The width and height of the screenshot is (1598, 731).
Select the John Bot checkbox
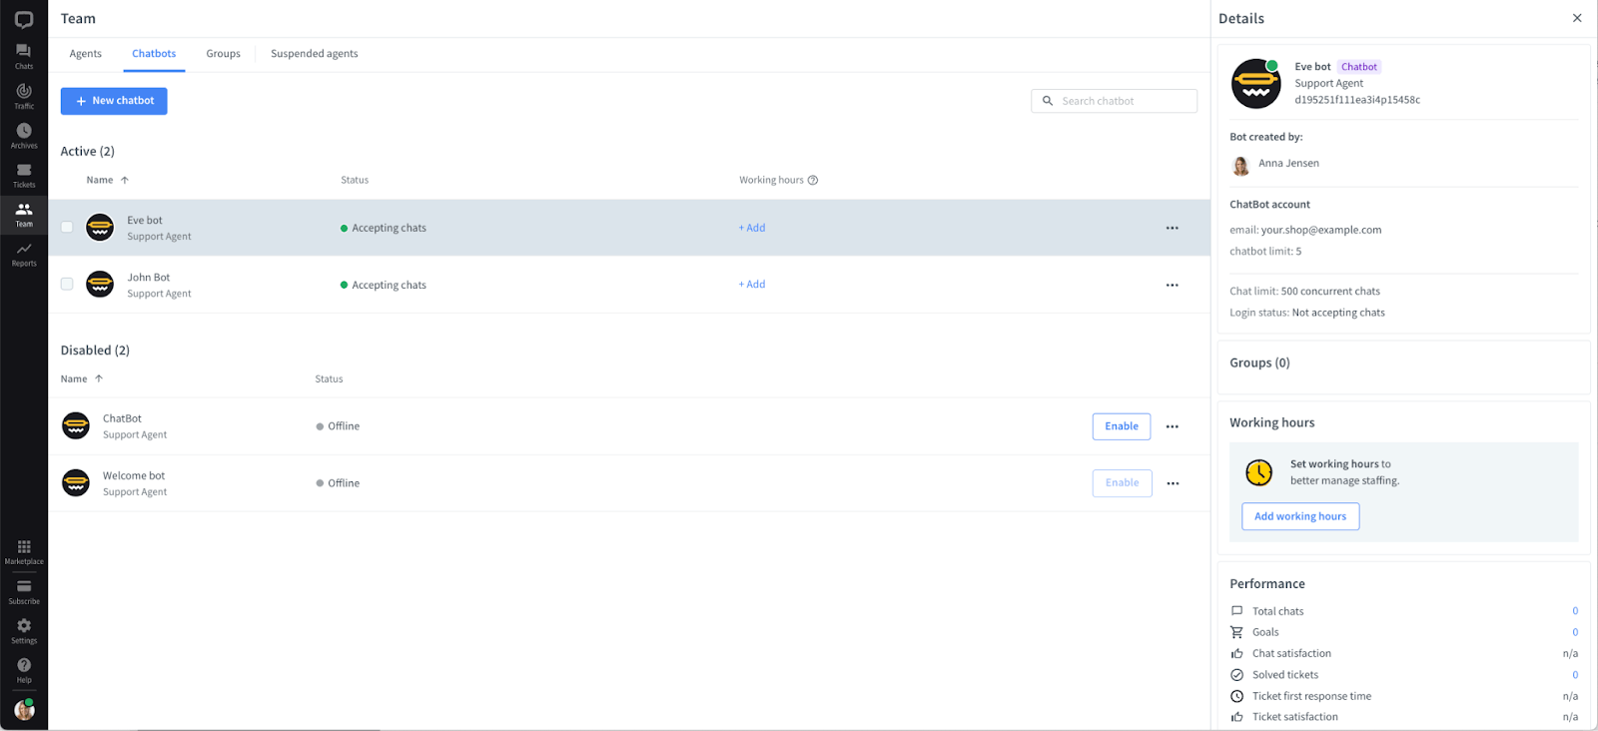click(x=67, y=284)
